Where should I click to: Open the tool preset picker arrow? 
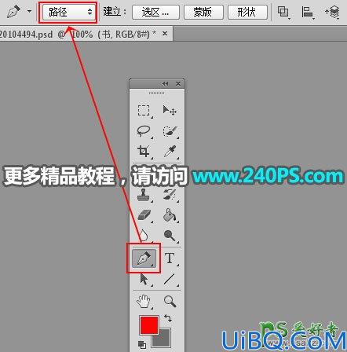(29, 11)
